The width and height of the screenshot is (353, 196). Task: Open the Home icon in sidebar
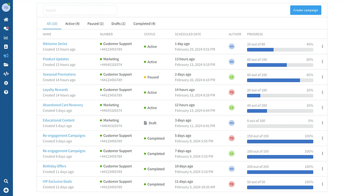tap(6, 19)
